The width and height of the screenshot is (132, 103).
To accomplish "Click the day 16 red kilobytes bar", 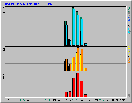I will (66, 94).
